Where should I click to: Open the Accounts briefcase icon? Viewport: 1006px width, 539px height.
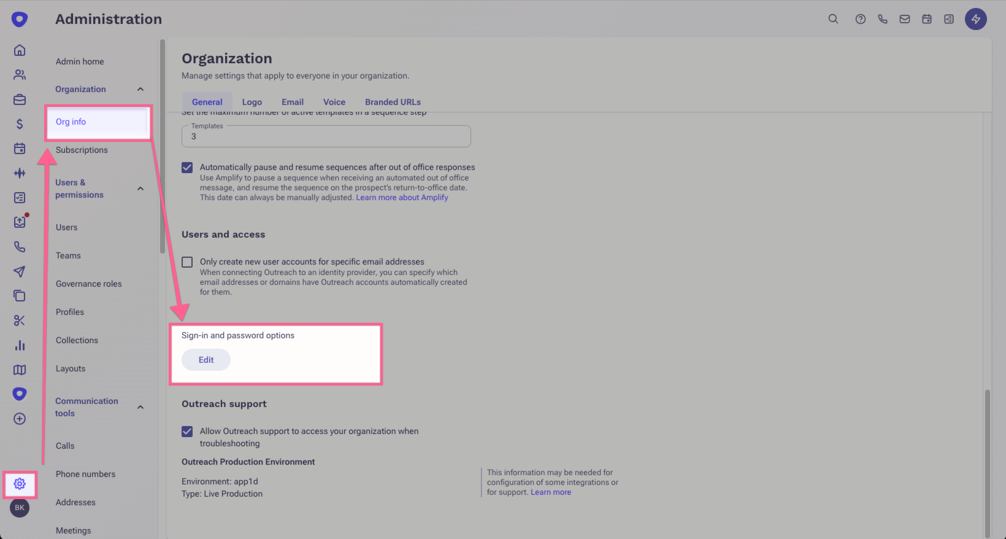pos(20,99)
